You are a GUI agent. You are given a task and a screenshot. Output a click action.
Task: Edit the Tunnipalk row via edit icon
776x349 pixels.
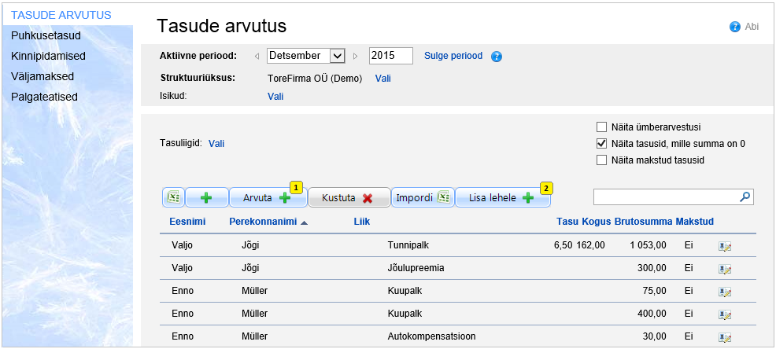pos(725,246)
